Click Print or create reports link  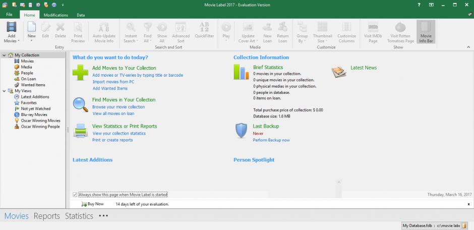tap(112, 140)
